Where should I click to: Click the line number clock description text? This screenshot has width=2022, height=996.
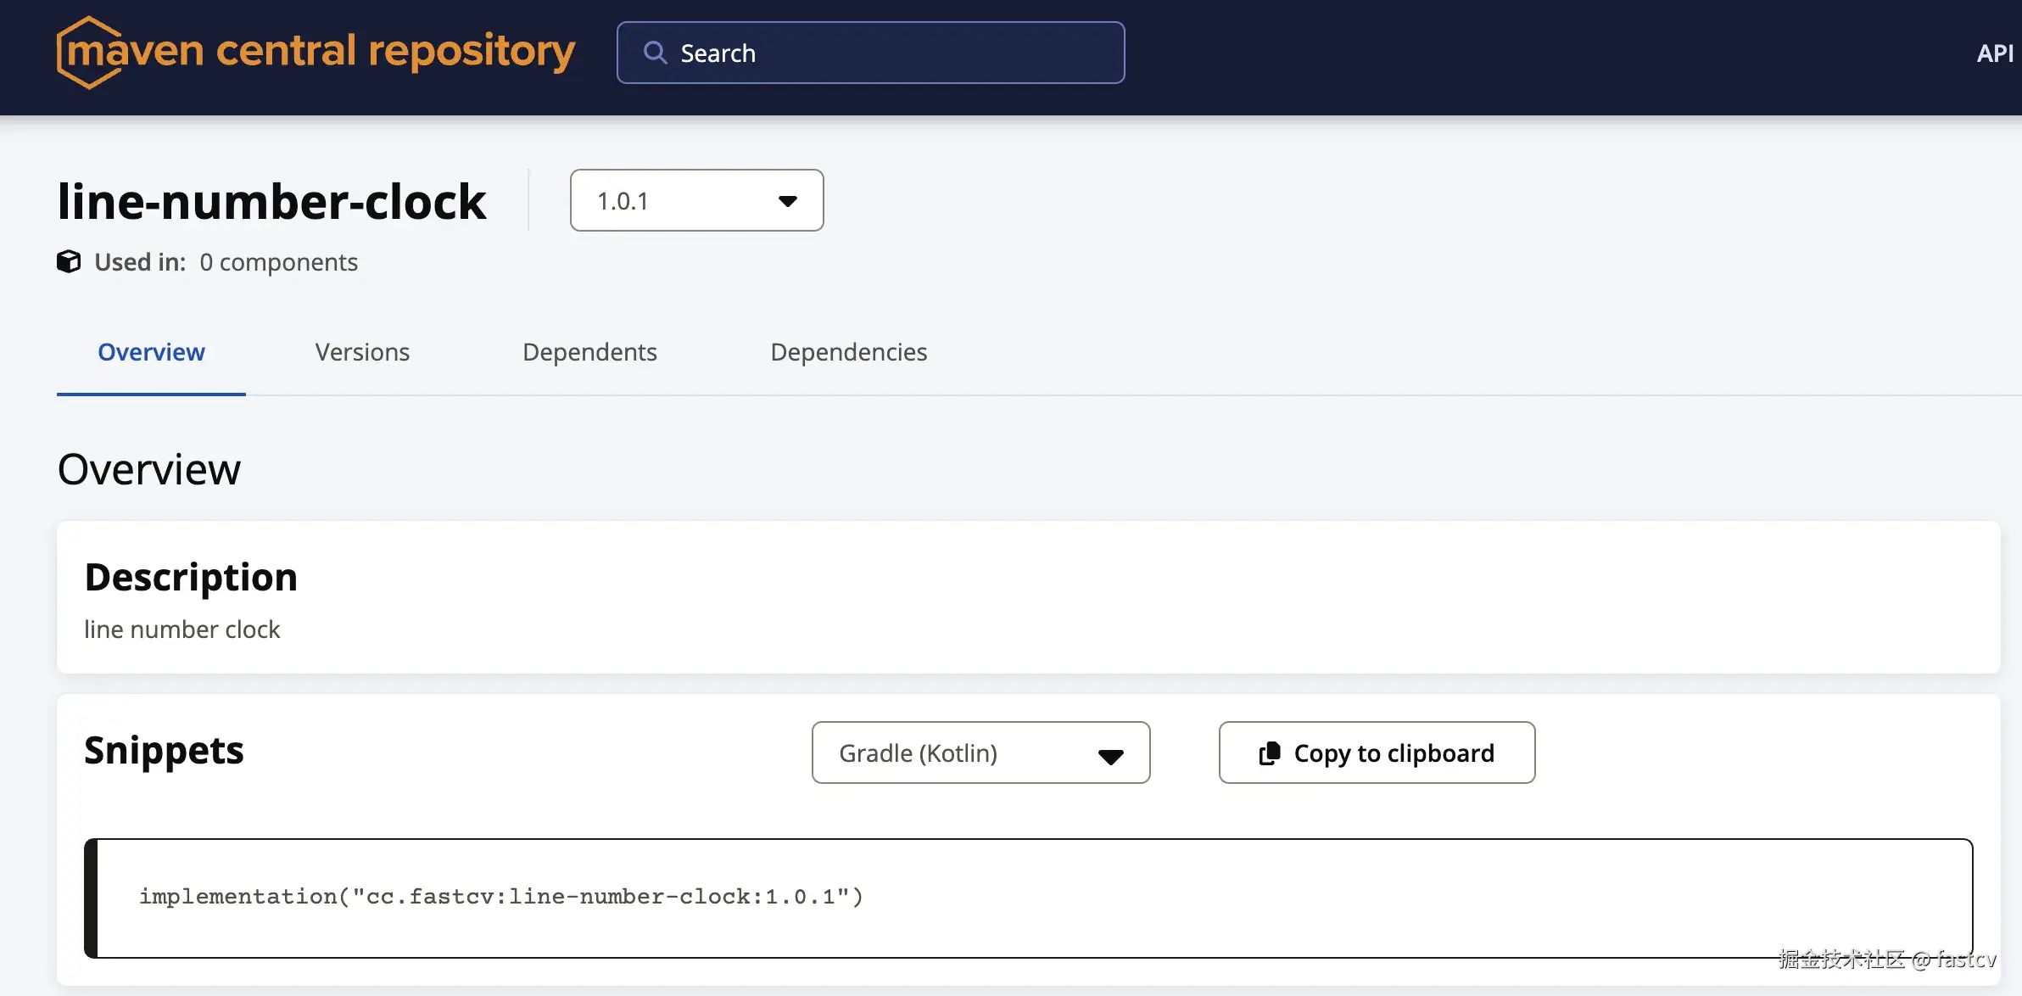[x=182, y=629]
